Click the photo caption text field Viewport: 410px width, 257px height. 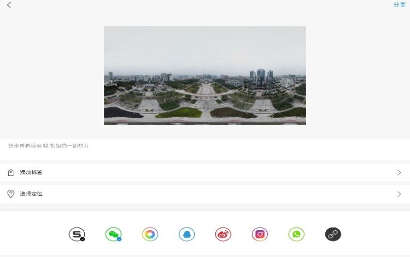tap(109, 146)
